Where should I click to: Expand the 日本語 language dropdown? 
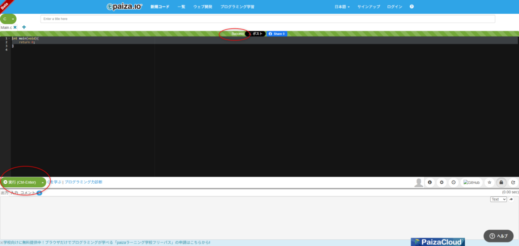point(342,7)
